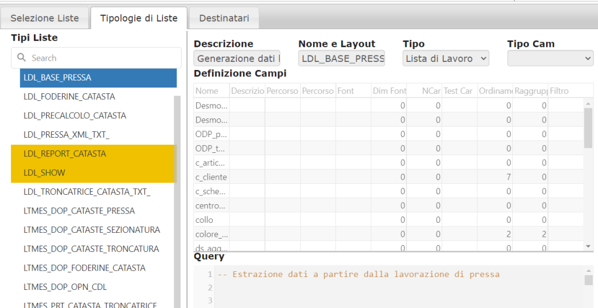Select the highlighted LDL_REPORT_CATASTA item
This screenshot has height=308, width=598.
65,154
